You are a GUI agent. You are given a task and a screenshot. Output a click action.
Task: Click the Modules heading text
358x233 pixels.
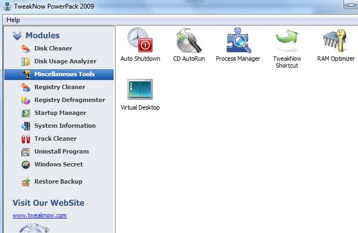point(43,35)
